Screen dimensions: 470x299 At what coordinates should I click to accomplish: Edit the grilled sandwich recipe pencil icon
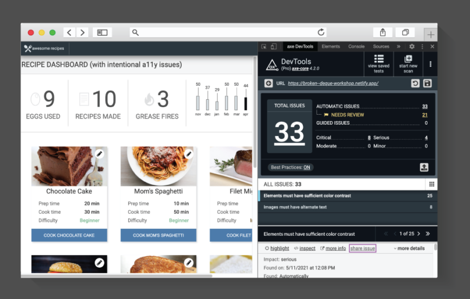189,262
